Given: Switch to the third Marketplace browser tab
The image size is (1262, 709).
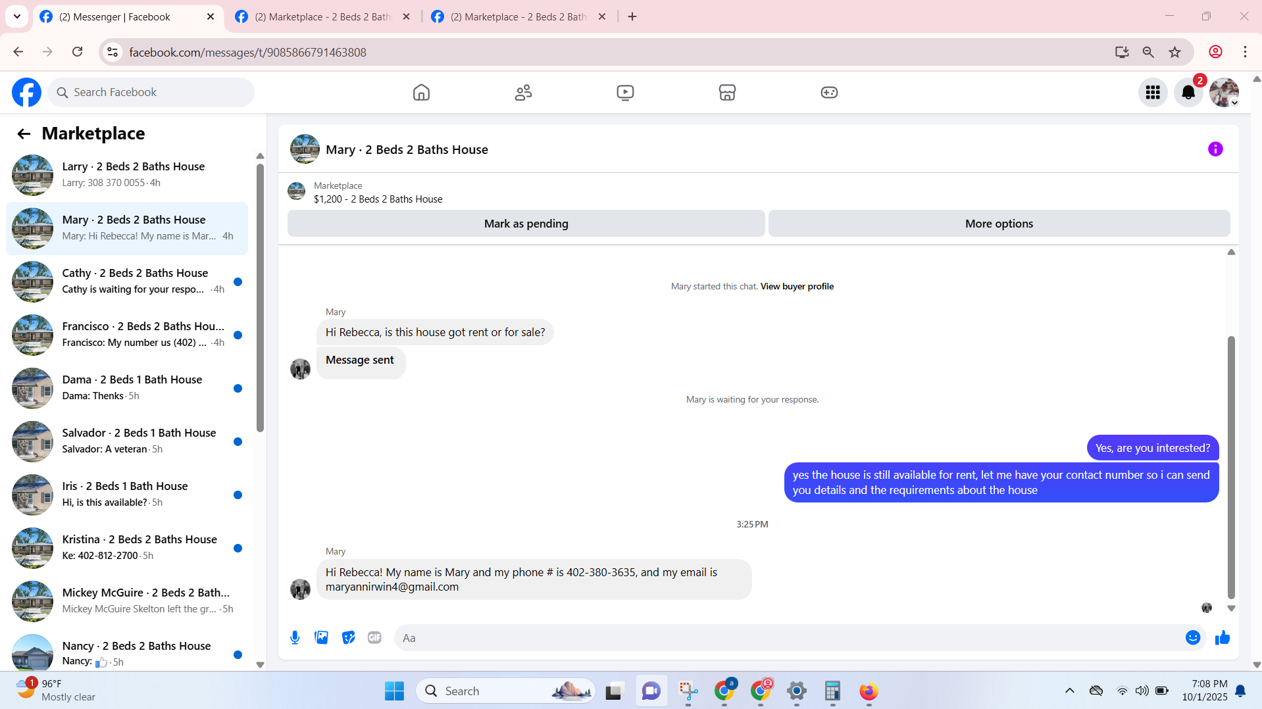Looking at the screenshot, I should pyautogui.click(x=518, y=17).
